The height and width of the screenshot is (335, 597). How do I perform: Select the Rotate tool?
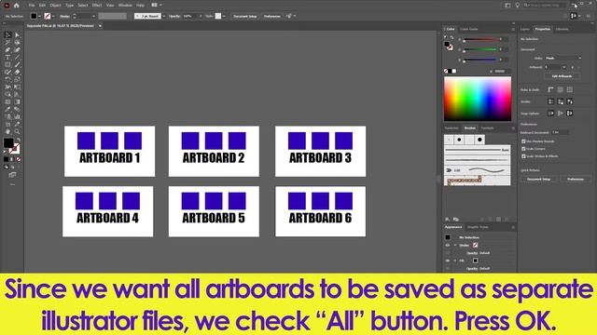(x=7, y=79)
